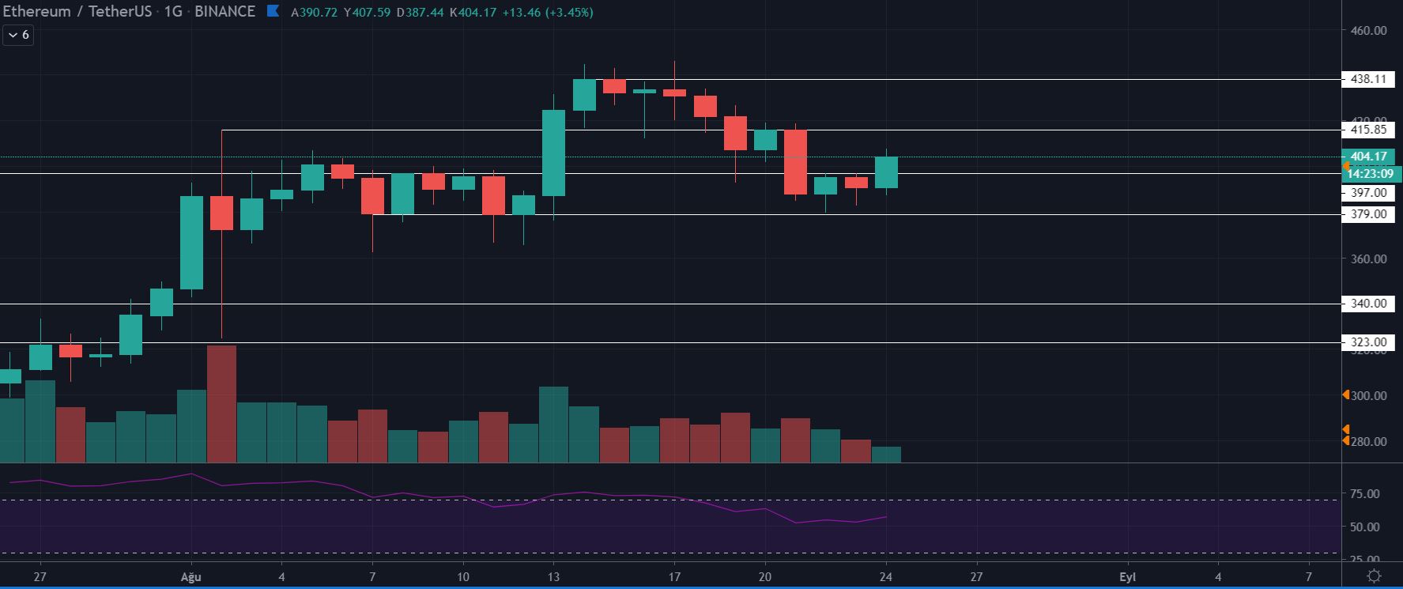The image size is (1403, 589).
Task: Open chart settings gear icon
Action: (x=1374, y=576)
